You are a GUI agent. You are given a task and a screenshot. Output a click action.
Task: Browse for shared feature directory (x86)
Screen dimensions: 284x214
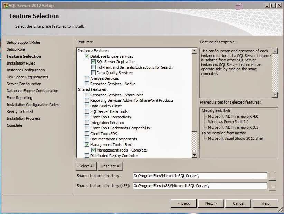[x=273, y=186]
